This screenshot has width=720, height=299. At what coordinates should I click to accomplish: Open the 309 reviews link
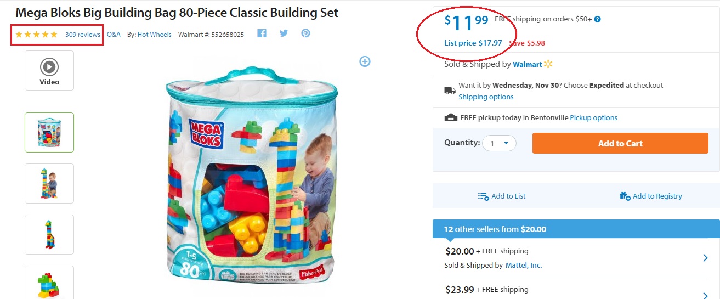83,35
